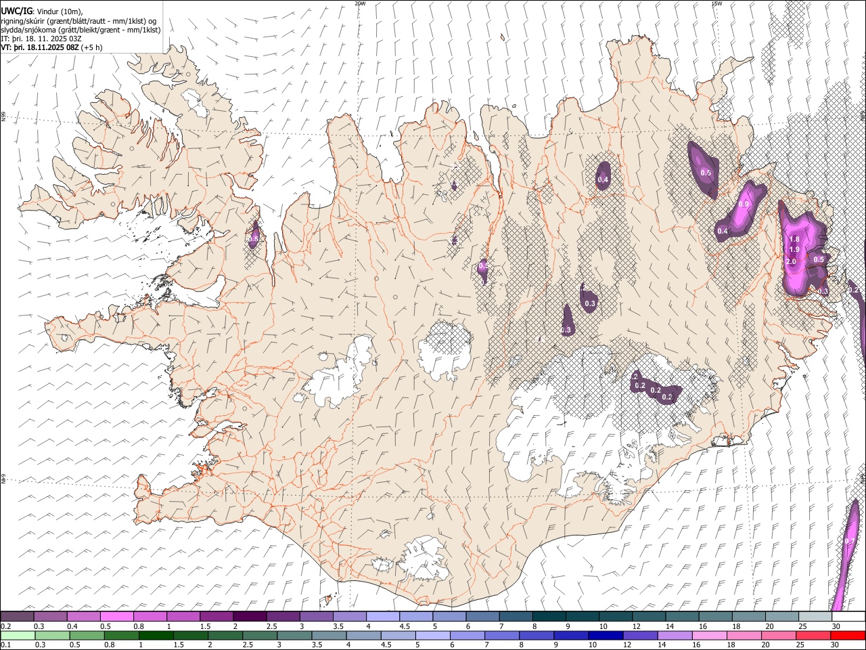Click the title line starting with UWC/IG
866x650 pixels.
[x=42, y=12]
